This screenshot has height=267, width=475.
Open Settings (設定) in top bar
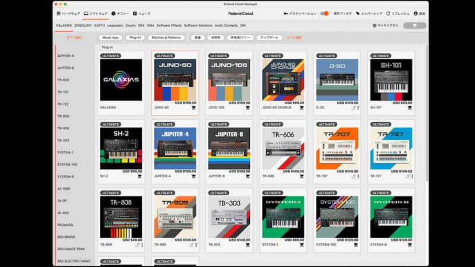click(420, 14)
